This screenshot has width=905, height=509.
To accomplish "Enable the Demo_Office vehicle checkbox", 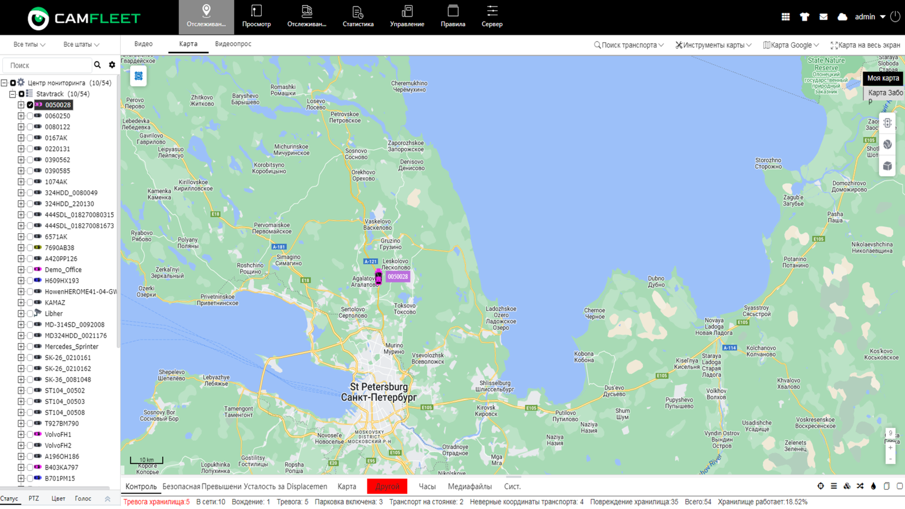I will 30,270.
